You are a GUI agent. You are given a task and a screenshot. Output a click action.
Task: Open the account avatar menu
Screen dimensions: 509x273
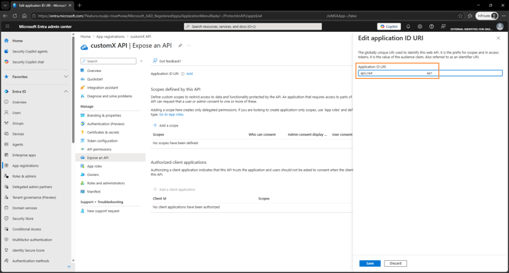tap(500, 27)
